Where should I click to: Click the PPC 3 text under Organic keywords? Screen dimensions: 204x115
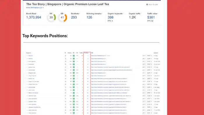[110, 21]
